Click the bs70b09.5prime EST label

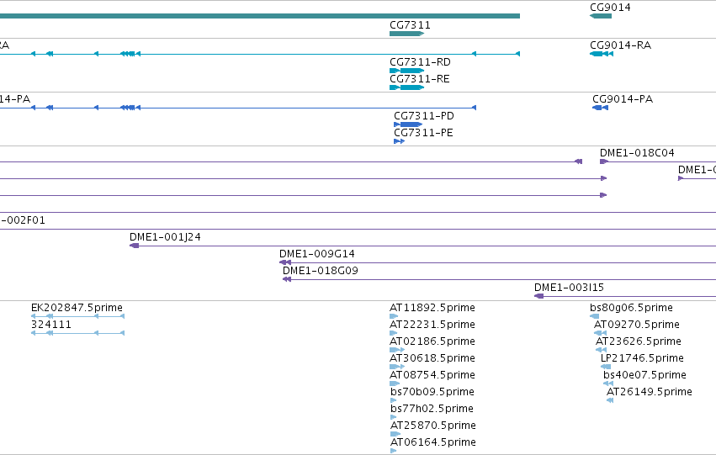click(x=432, y=392)
